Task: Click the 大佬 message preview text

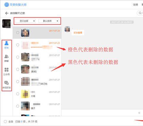Action: pos(33,96)
